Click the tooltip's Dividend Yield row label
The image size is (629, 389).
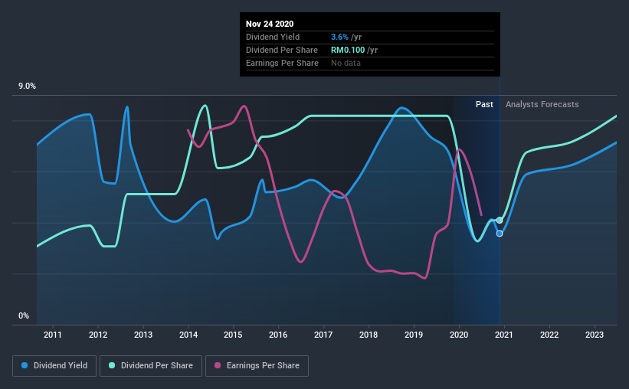tap(273, 37)
